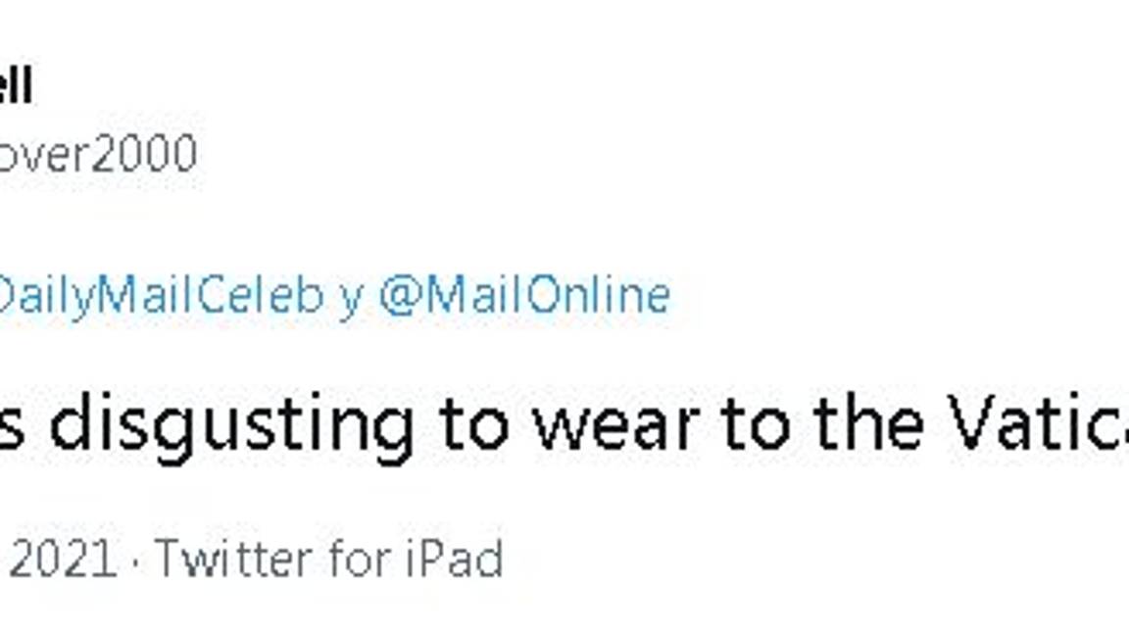The image size is (1129, 635).
Task: Click the bold display name ending in "ell"
Action: pyautogui.click(x=16, y=86)
